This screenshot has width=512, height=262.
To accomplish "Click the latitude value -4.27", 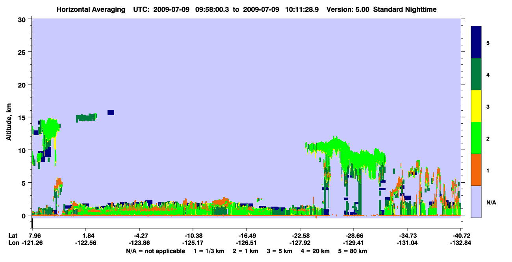I will [139, 236].
